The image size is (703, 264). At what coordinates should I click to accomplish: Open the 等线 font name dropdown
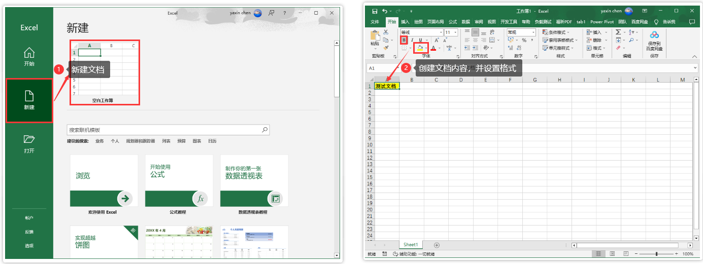click(441, 32)
